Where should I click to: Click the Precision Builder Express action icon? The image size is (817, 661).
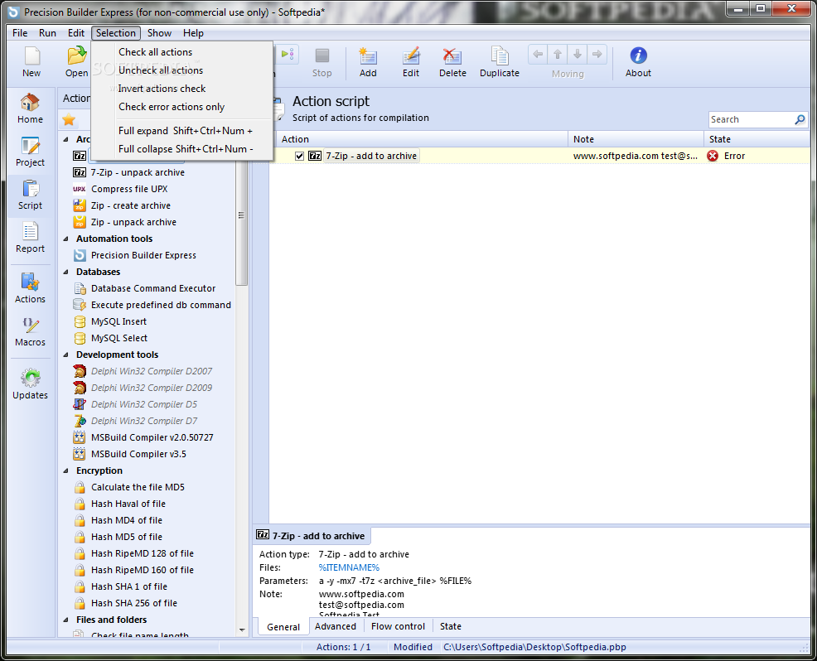point(80,255)
